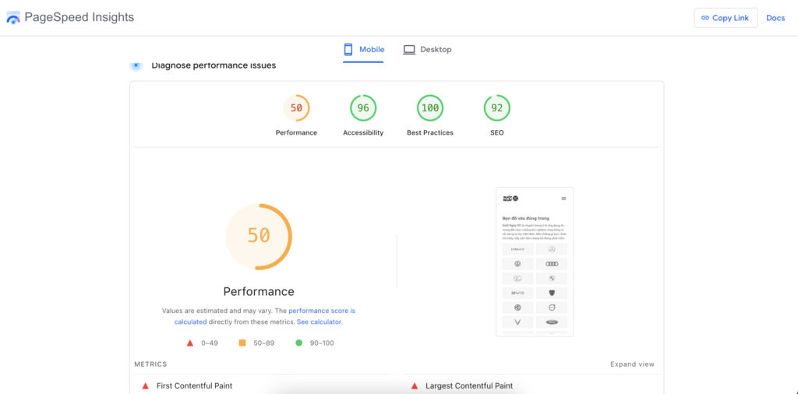798x394 pixels.
Task: Click the hamburger menu in page screenshot
Action: pyautogui.click(x=563, y=199)
